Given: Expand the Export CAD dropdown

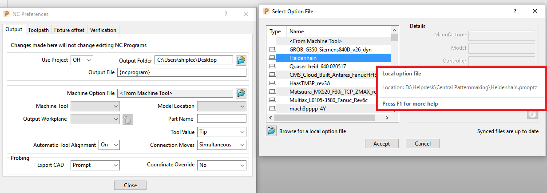Looking at the screenshot, I should [x=95, y=165].
